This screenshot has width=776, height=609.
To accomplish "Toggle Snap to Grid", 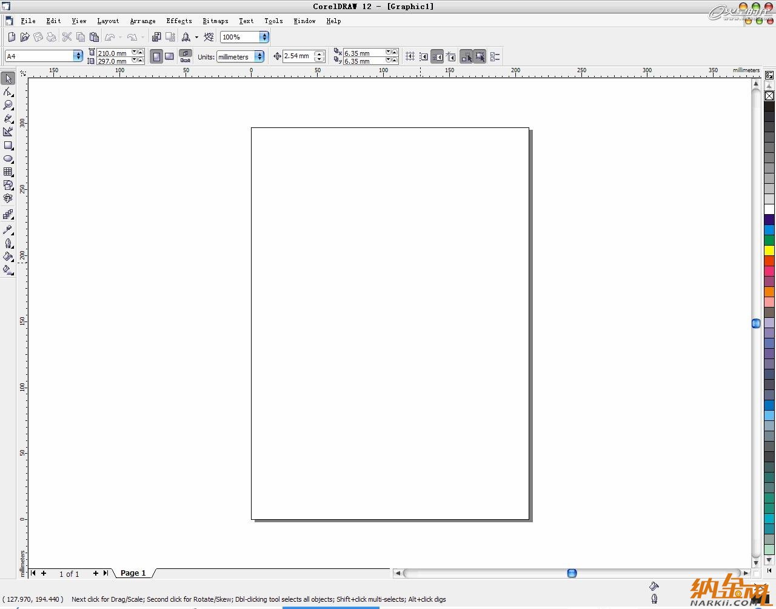I will click(410, 56).
